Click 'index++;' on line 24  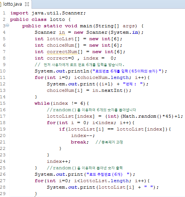(59, 161)
